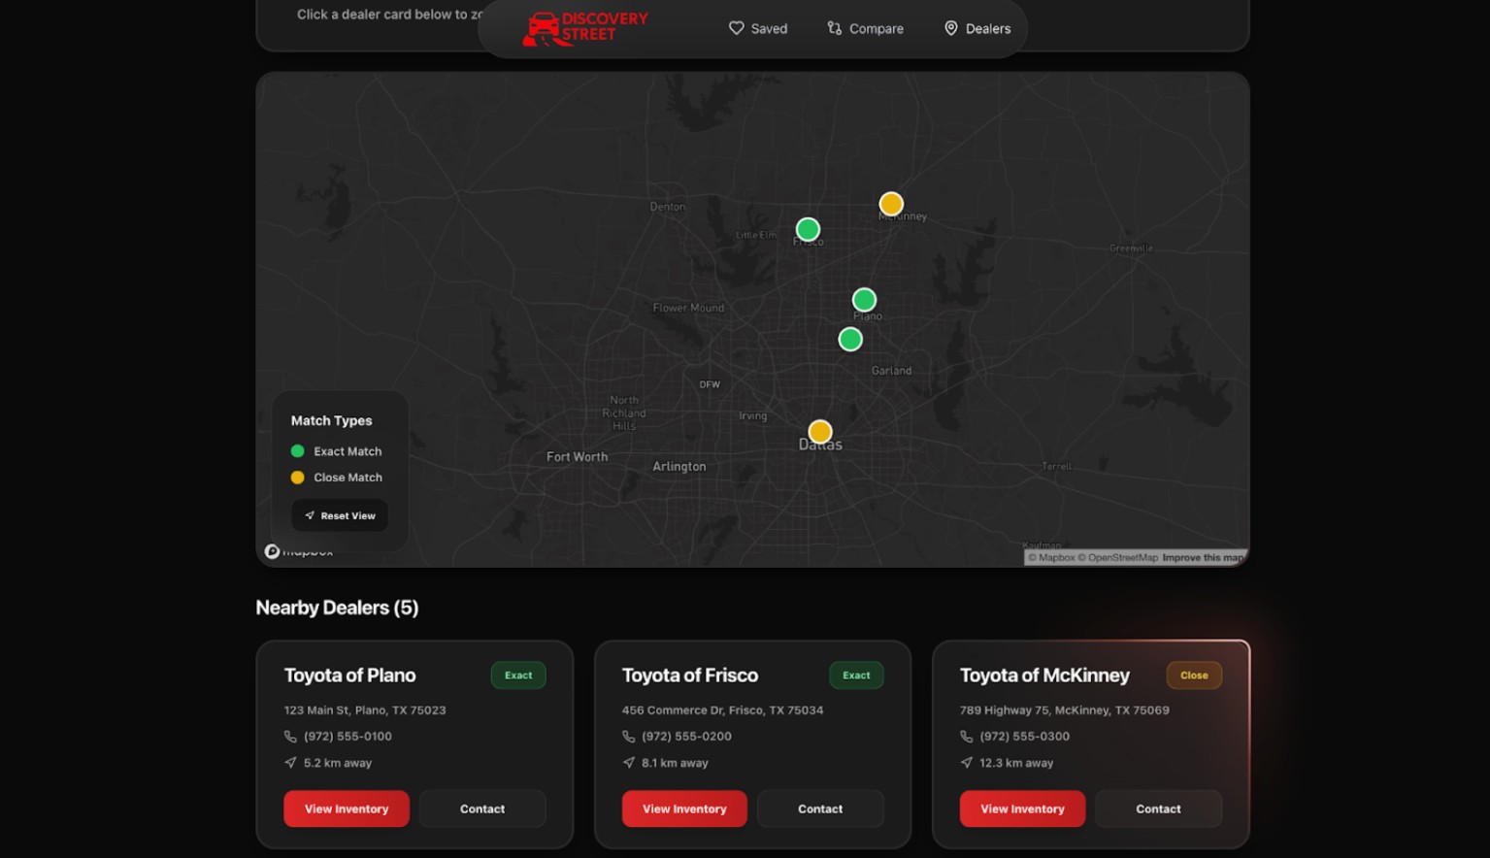Open the Compare nav item
Viewport: 1490px width, 858px height.
pyautogui.click(x=865, y=28)
